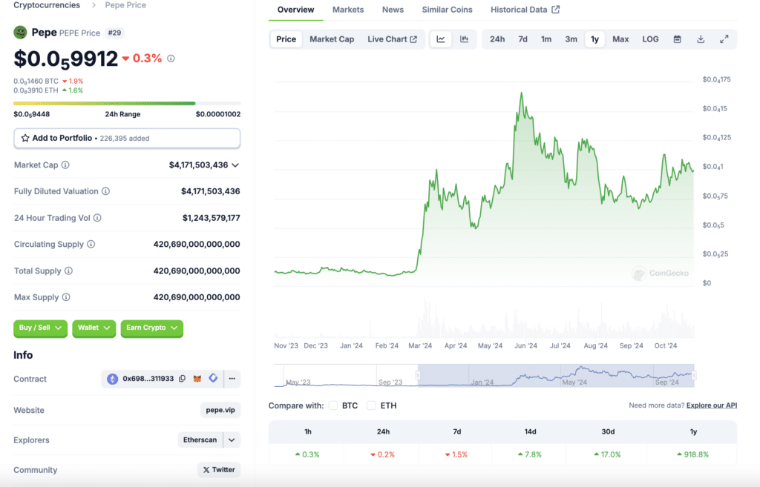Click the #29 rank badge
Image resolution: width=760 pixels, height=487 pixels.
click(114, 33)
